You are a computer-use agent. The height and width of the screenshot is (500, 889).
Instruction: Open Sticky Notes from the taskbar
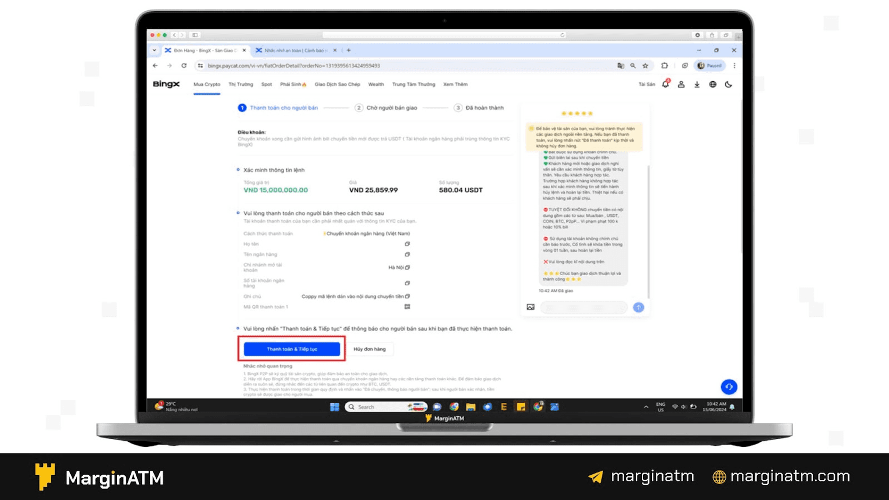[x=521, y=407]
